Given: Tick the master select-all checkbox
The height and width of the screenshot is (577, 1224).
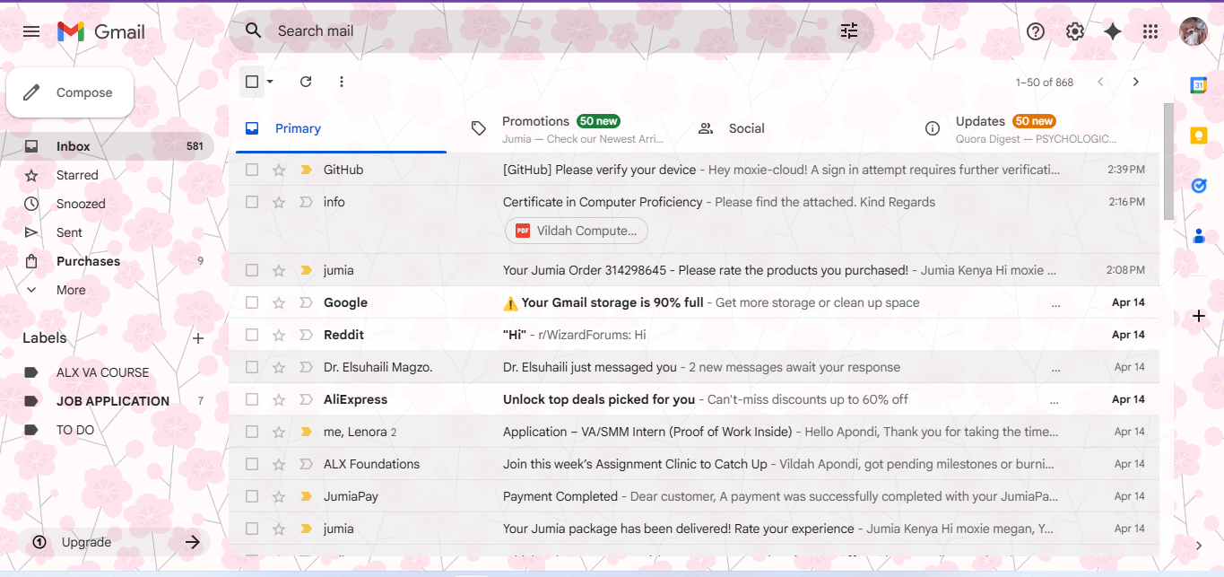Looking at the screenshot, I should [252, 82].
